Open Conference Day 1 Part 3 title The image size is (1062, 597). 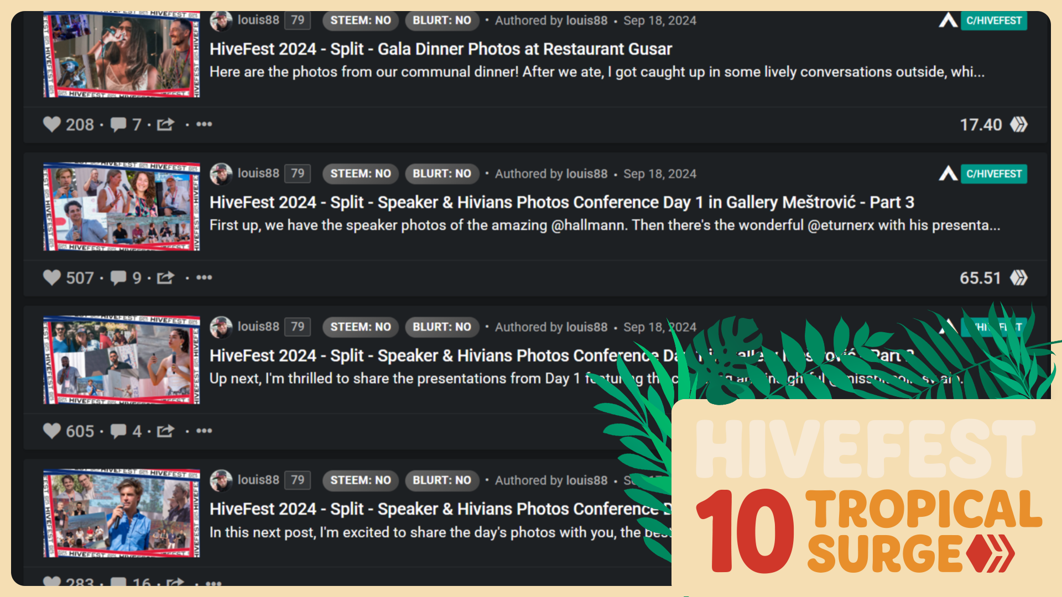point(561,202)
